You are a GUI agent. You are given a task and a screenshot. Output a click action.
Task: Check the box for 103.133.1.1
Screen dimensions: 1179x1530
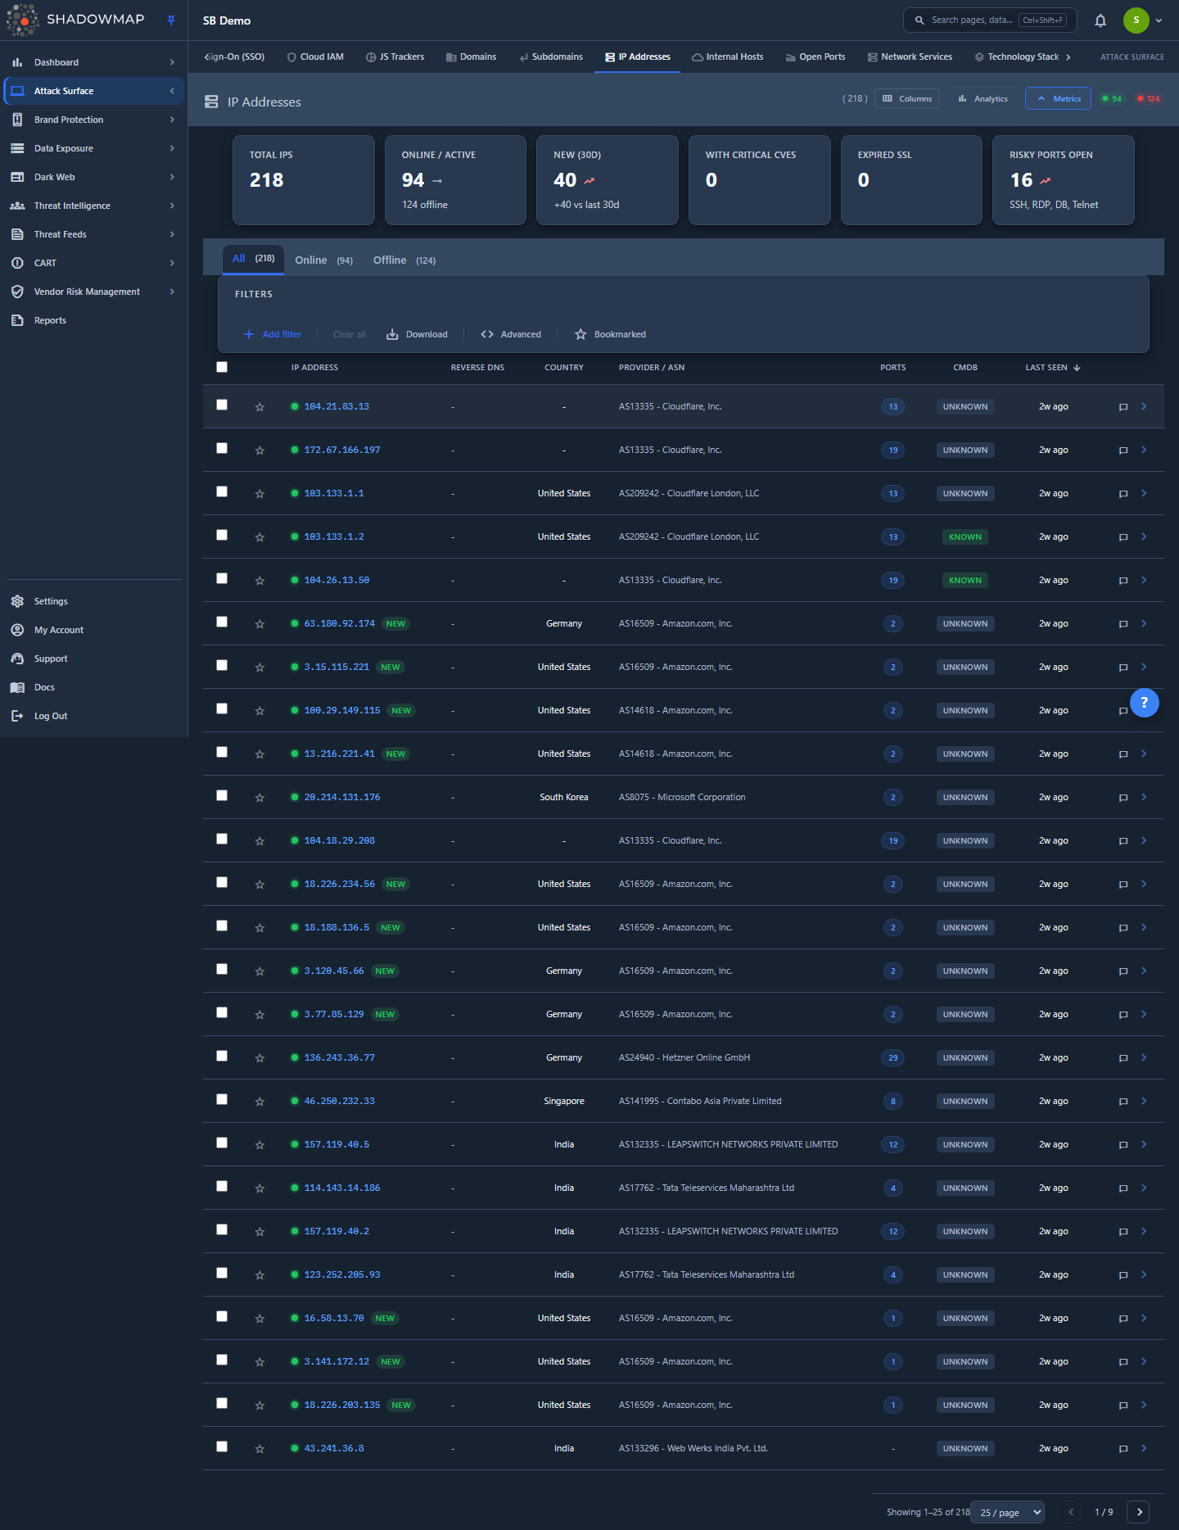click(x=222, y=491)
